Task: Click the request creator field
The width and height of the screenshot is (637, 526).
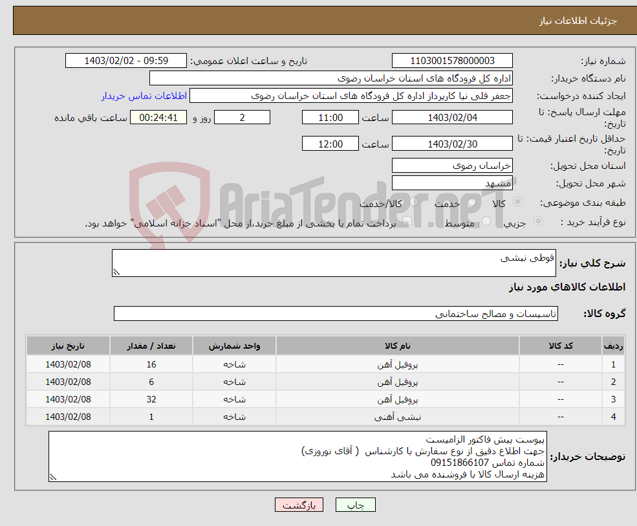Action: (351, 96)
